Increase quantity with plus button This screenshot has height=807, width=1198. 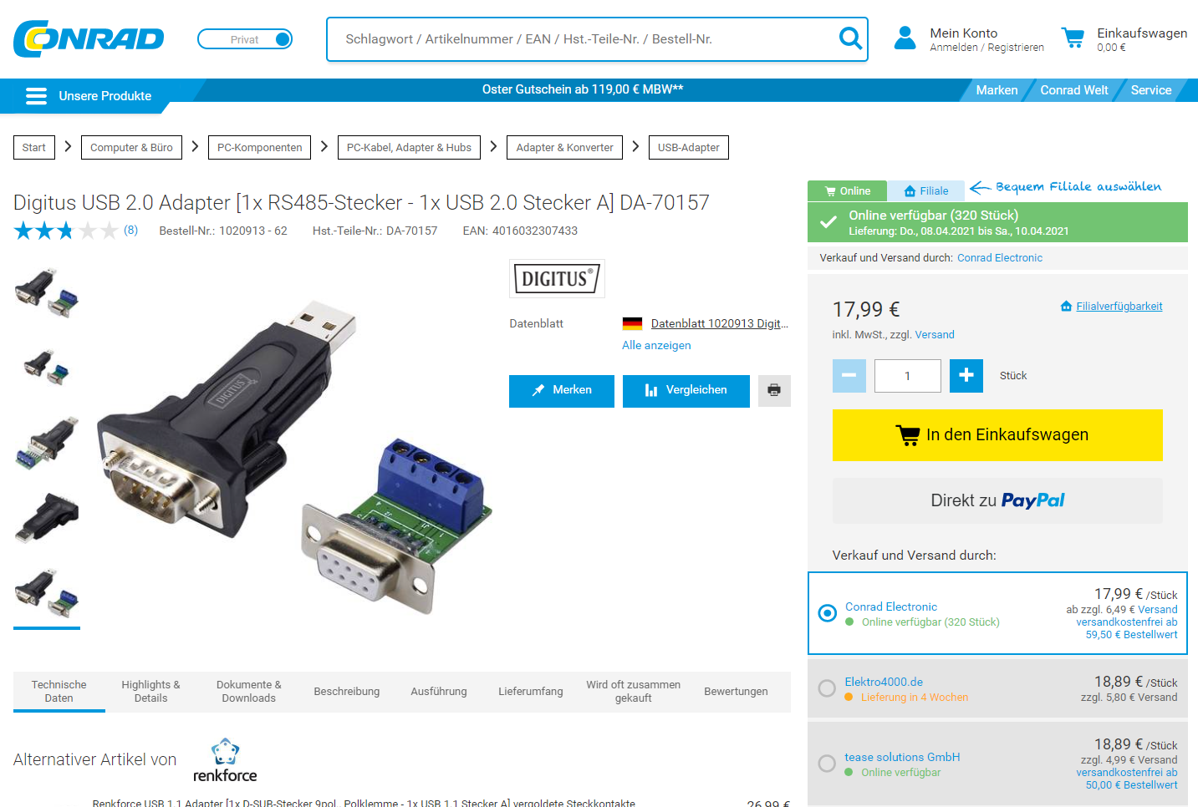pyautogui.click(x=966, y=376)
